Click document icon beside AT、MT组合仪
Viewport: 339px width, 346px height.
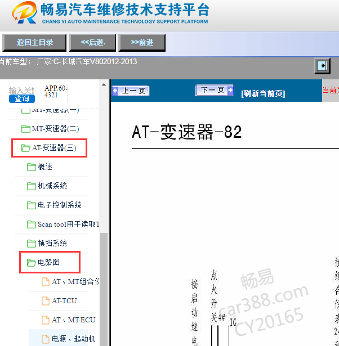pos(46,282)
